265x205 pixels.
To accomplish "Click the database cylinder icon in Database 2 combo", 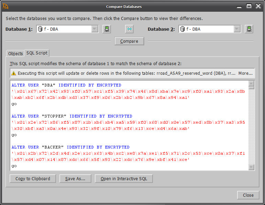I will [x=183, y=29].
